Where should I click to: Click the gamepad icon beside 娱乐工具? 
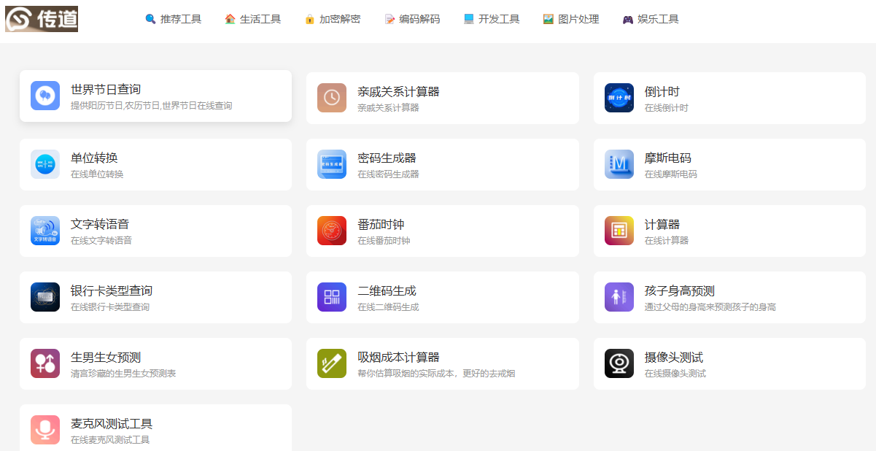click(x=628, y=19)
